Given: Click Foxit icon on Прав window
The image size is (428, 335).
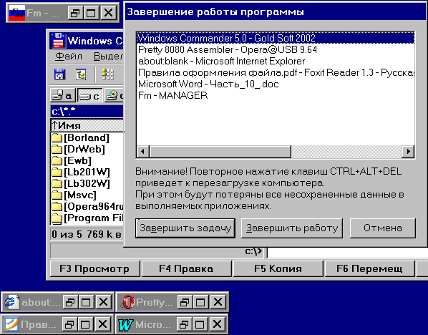Looking at the screenshot, I should pyautogui.click(x=11, y=324).
